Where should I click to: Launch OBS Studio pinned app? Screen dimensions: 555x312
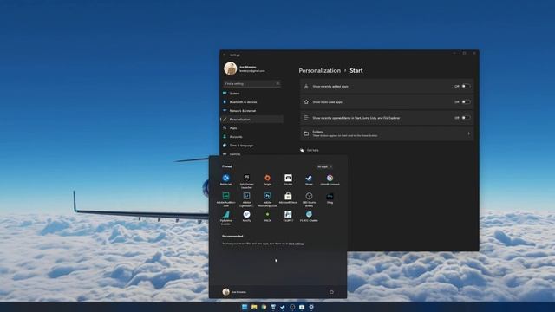pyautogui.click(x=309, y=198)
